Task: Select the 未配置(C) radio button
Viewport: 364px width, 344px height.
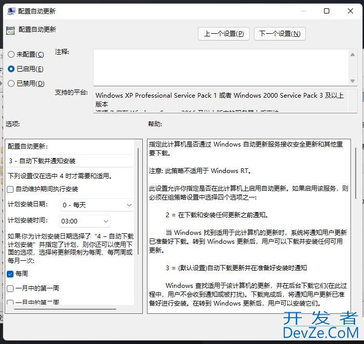Action: (11, 55)
